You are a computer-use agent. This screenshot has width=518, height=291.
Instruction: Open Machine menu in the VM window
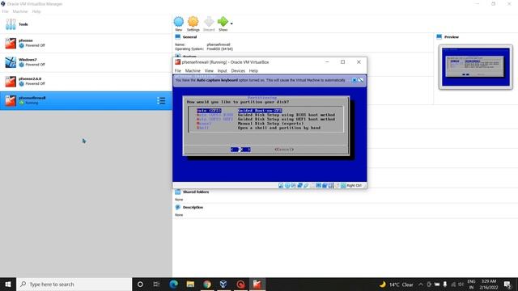[193, 71]
